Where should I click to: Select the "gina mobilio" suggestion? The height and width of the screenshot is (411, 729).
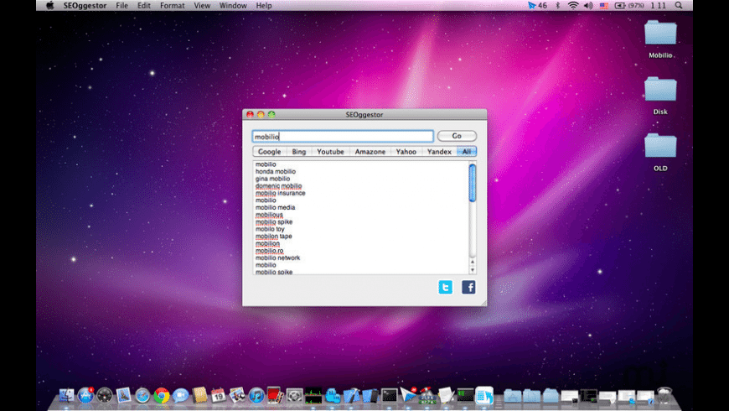point(272,179)
